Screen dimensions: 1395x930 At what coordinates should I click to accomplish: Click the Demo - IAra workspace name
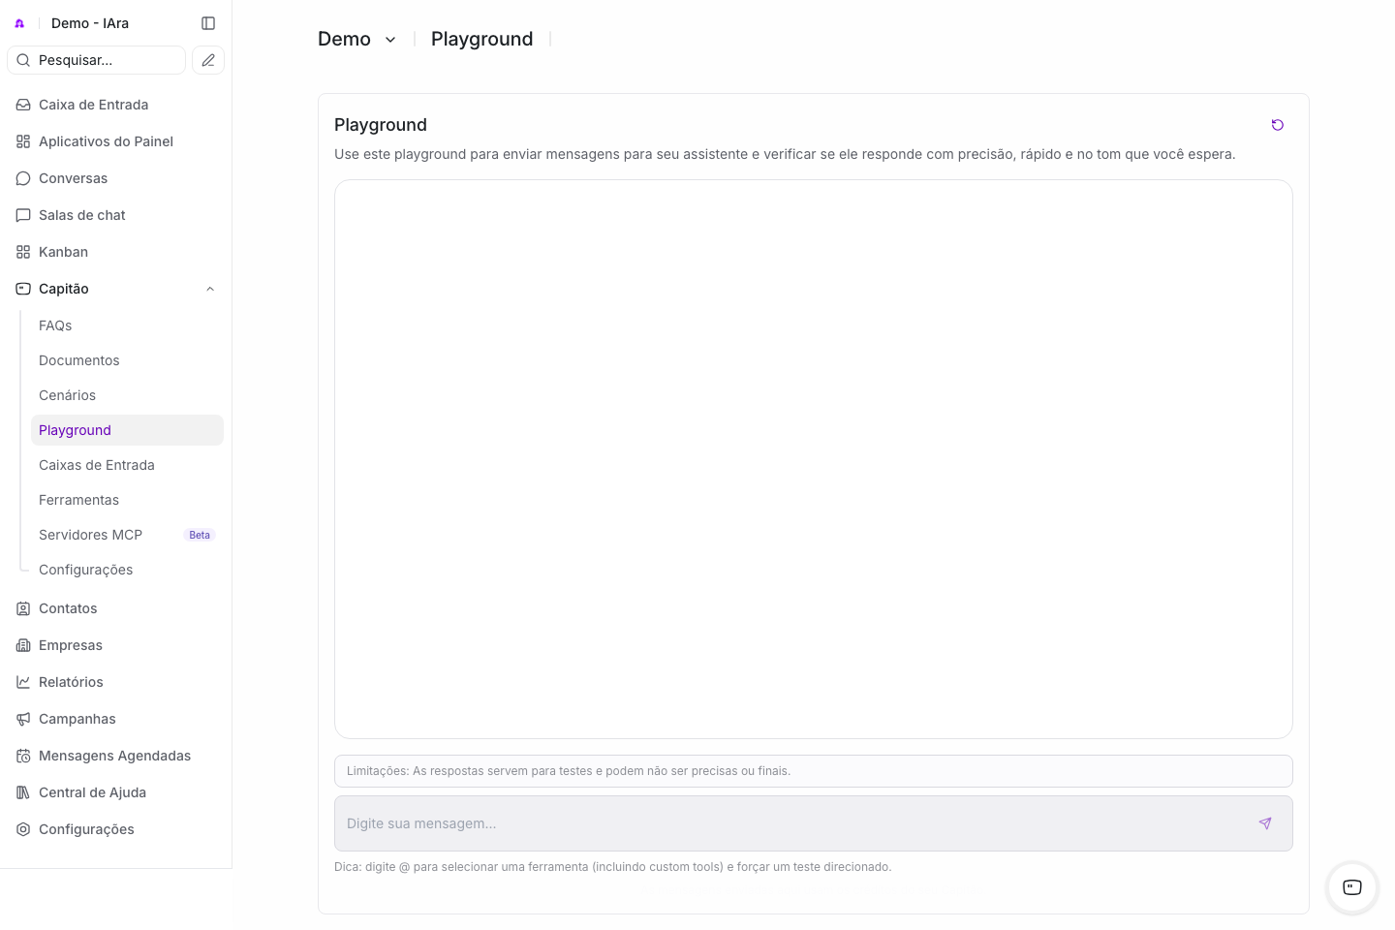90,23
